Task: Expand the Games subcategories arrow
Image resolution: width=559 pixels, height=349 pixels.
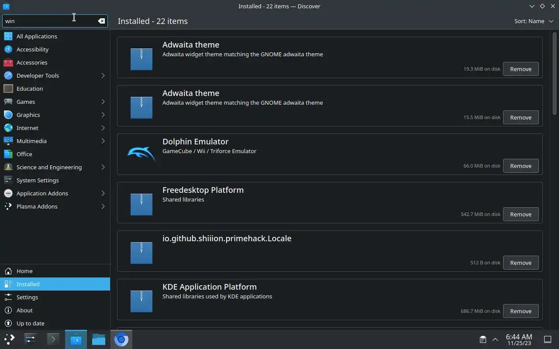Action: tap(103, 102)
